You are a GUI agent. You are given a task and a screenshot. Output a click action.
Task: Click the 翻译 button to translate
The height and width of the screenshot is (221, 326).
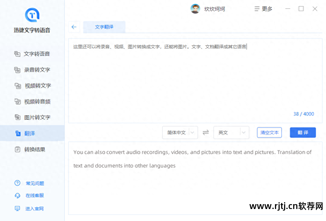[303, 132]
